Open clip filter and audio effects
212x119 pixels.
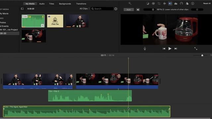pyautogui.click(x=187, y=4)
